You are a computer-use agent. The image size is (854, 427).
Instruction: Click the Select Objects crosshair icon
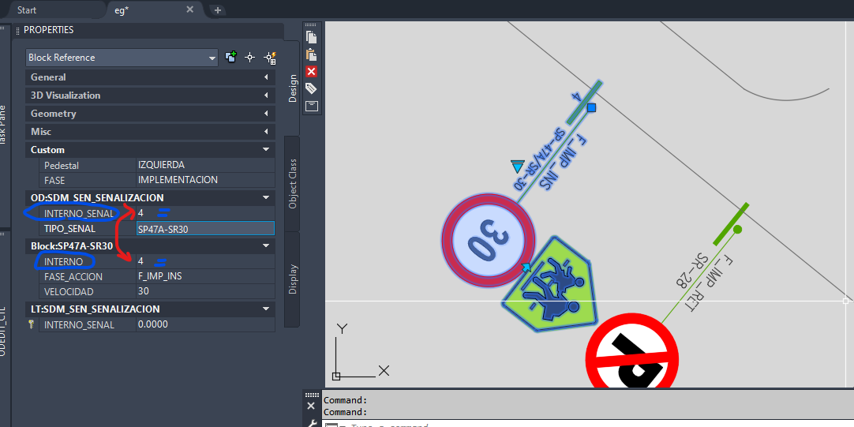pos(250,58)
